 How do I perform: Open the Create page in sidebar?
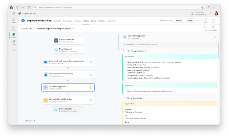[x=14, y=28]
